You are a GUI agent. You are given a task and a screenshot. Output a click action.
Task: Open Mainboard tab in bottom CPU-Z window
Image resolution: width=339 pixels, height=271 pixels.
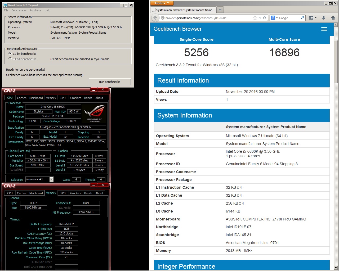click(x=36, y=193)
